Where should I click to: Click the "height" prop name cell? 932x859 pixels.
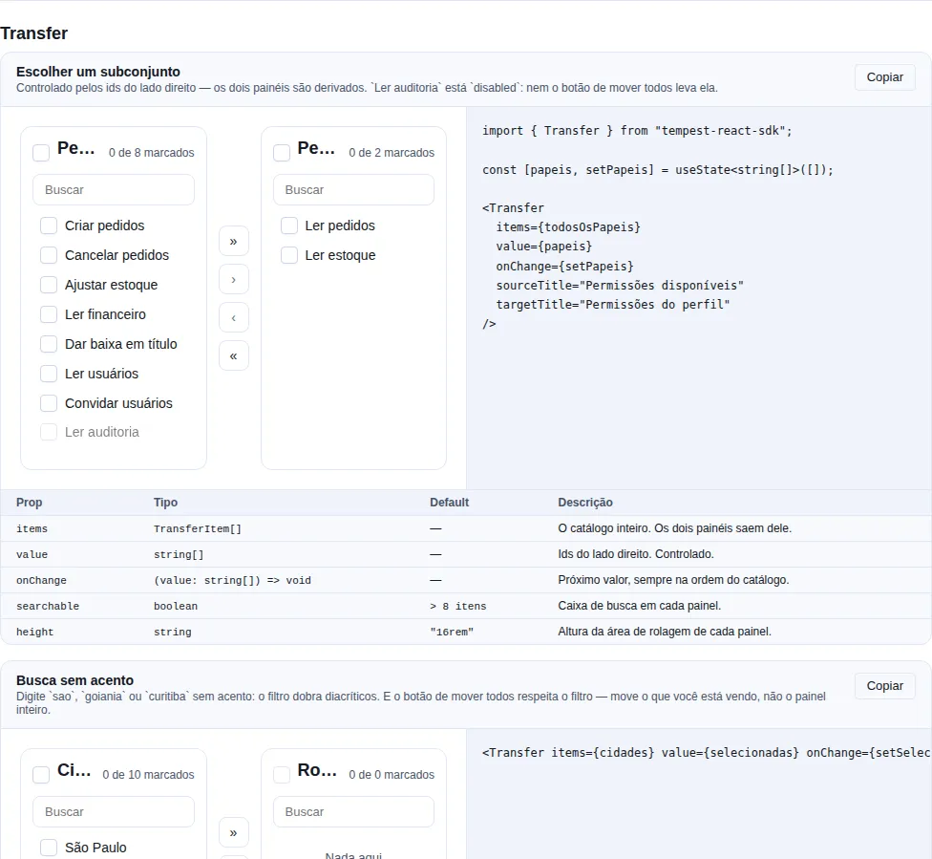[35, 632]
